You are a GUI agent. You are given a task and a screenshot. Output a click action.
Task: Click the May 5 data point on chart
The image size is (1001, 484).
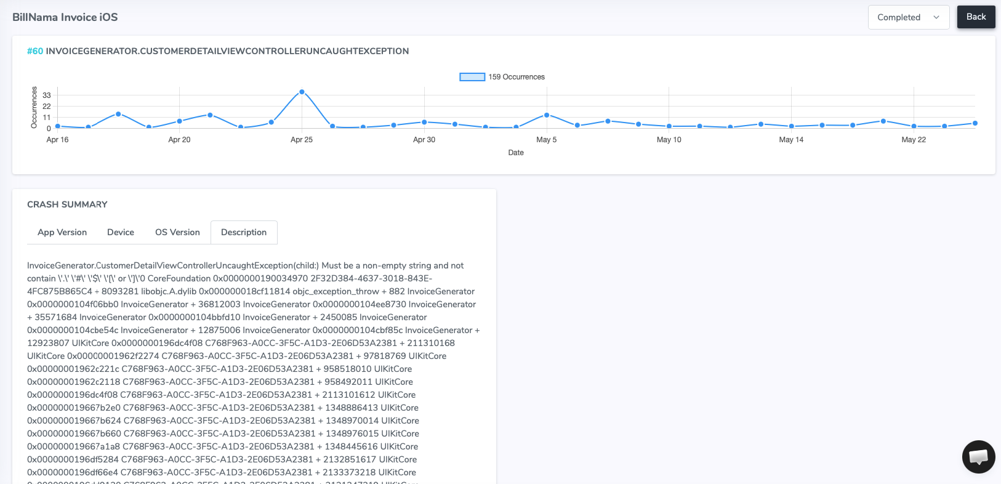pyautogui.click(x=547, y=115)
